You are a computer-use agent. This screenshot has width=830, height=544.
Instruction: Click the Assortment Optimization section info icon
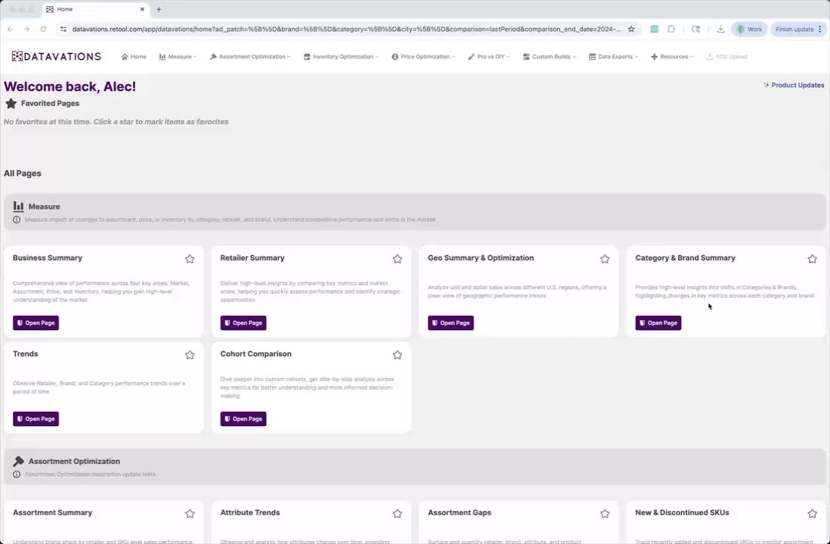click(17, 474)
